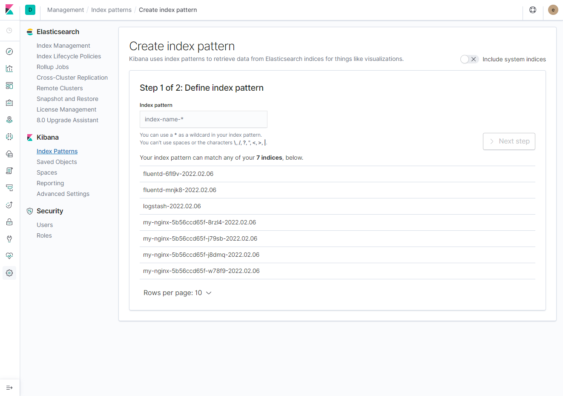Go to Rollup Jobs
Viewport: 563px width, 396px height.
pos(53,67)
